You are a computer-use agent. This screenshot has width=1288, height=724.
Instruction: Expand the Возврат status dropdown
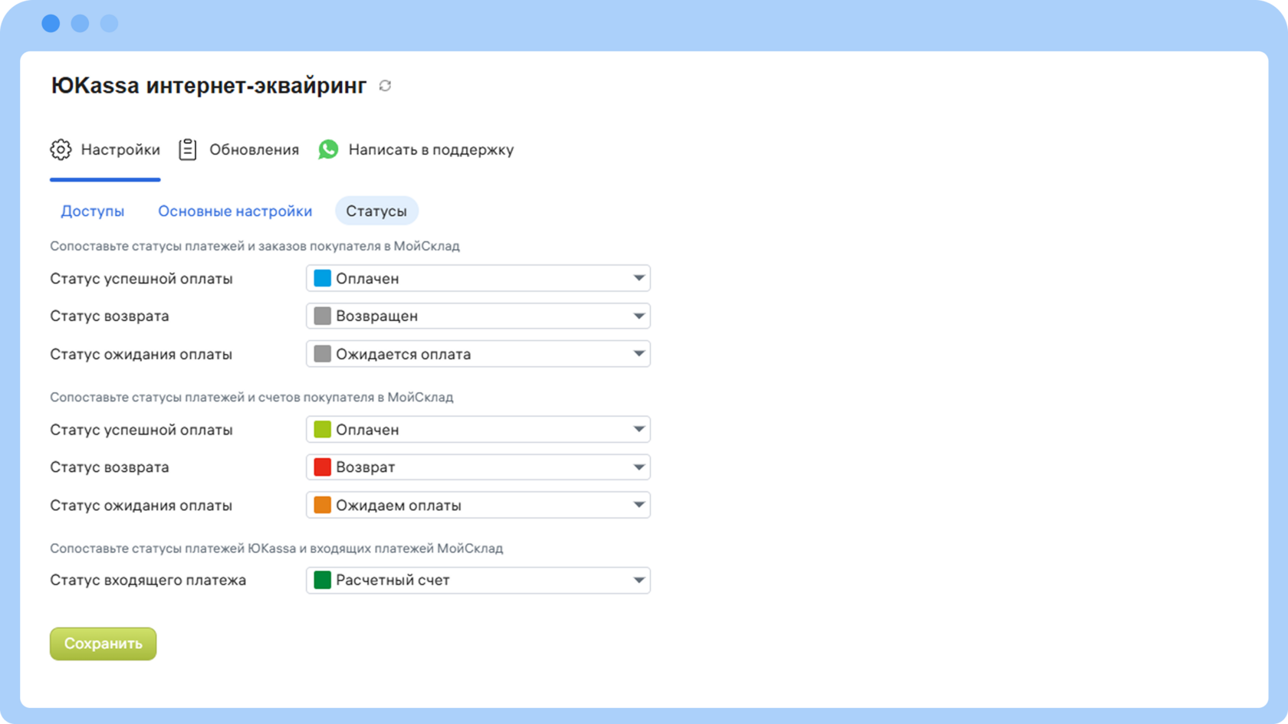pos(478,467)
